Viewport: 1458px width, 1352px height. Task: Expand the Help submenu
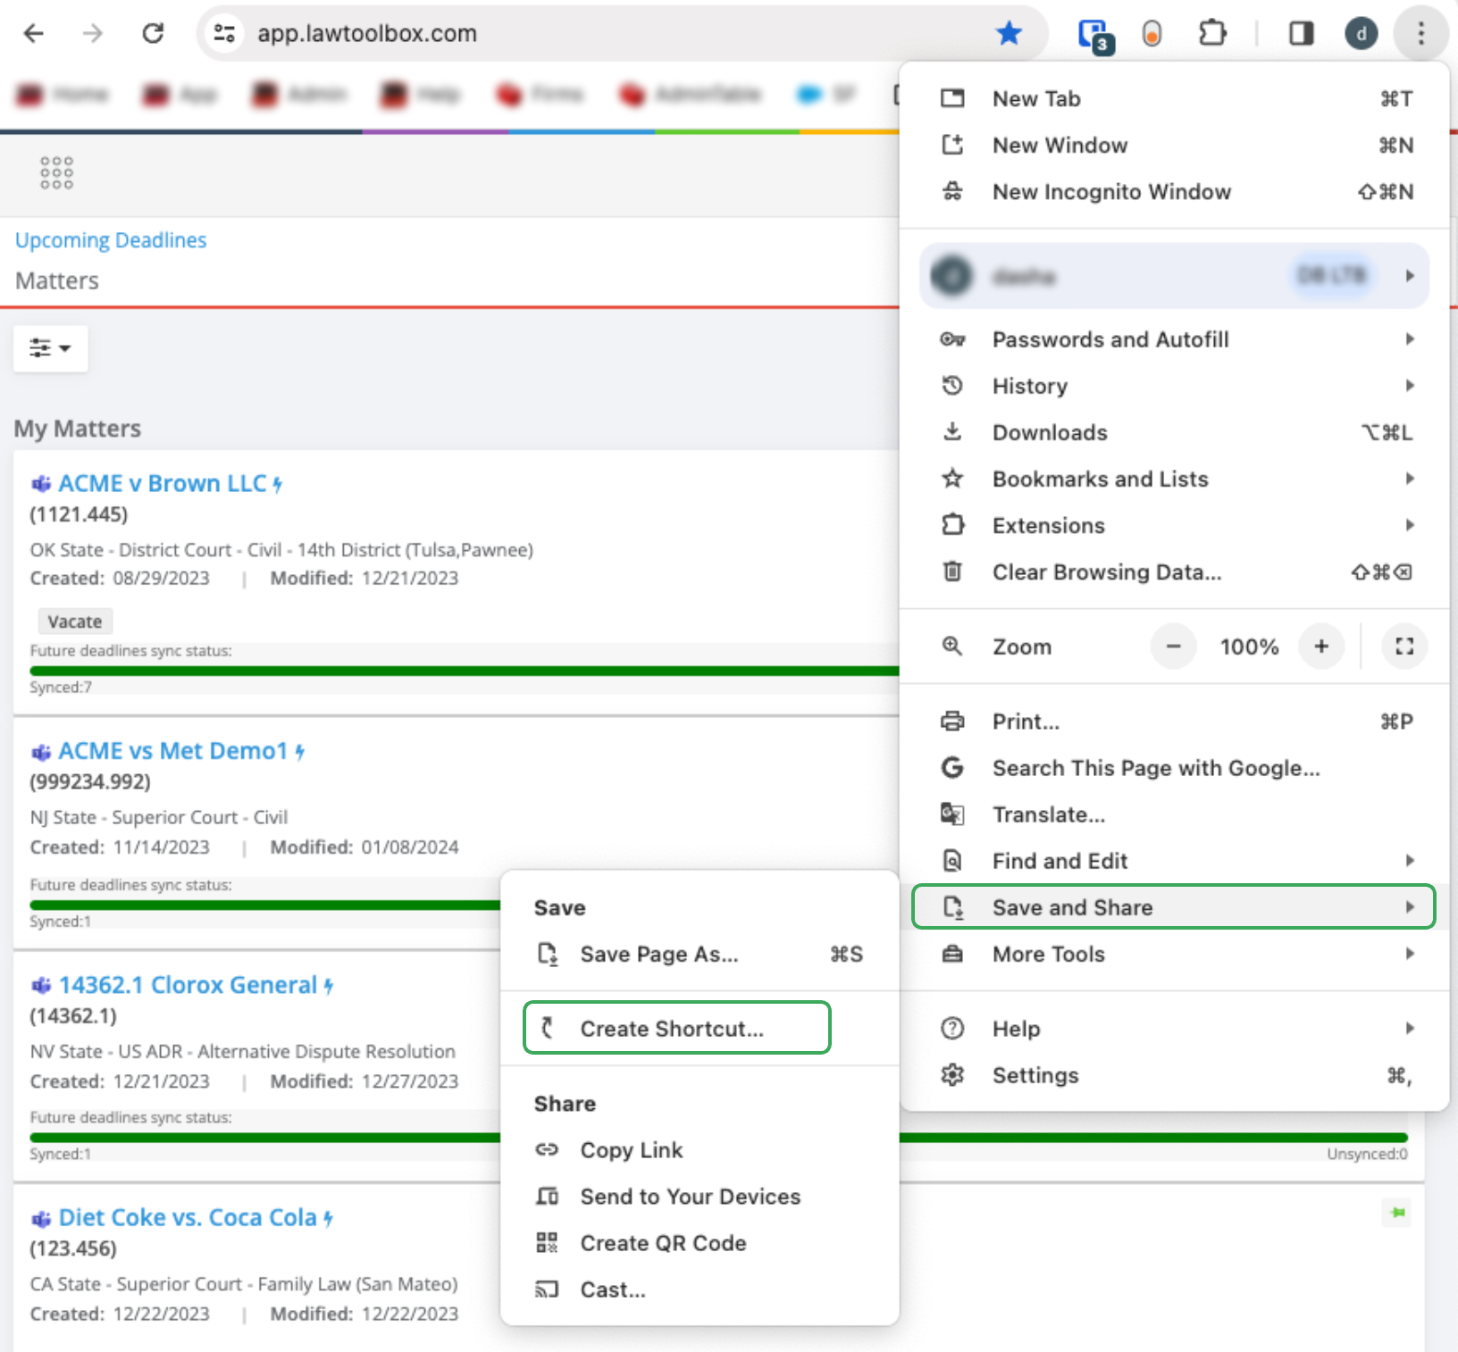pyautogui.click(x=1174, y=1029)
